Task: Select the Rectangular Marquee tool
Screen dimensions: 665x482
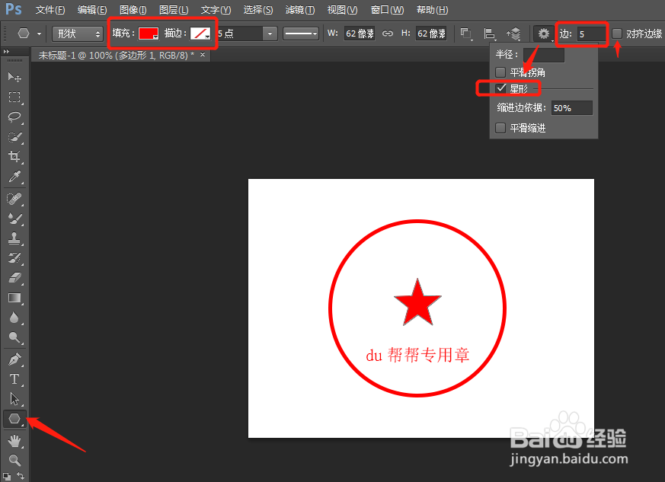Action: click(x=14, y=97)
